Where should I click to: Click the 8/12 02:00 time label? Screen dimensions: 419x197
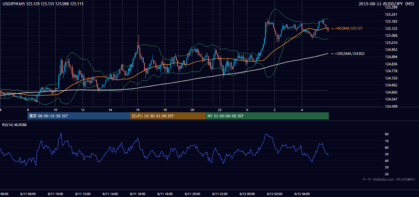pos(275,194)
